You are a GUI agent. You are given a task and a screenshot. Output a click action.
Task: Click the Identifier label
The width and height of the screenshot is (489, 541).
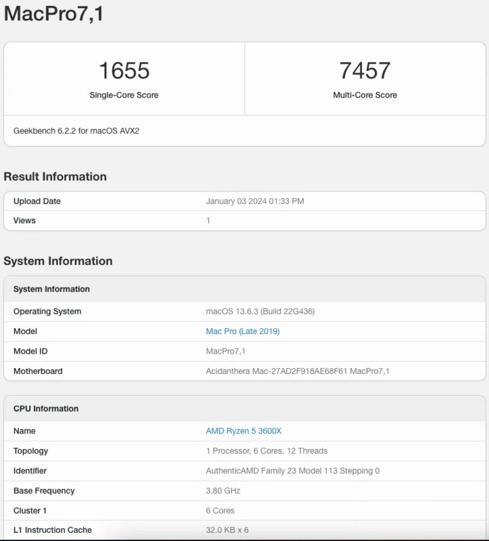(x=30, y=471)
